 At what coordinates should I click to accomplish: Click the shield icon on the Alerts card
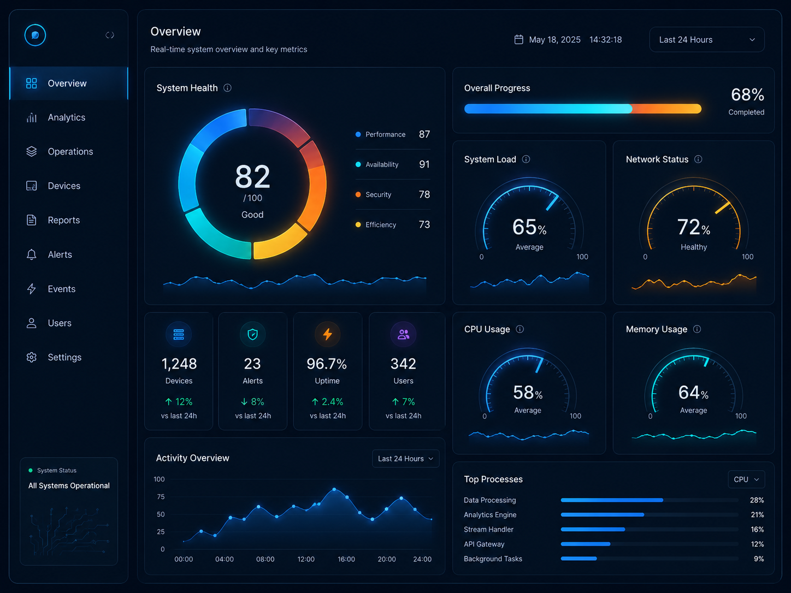(x=252, y=334)
